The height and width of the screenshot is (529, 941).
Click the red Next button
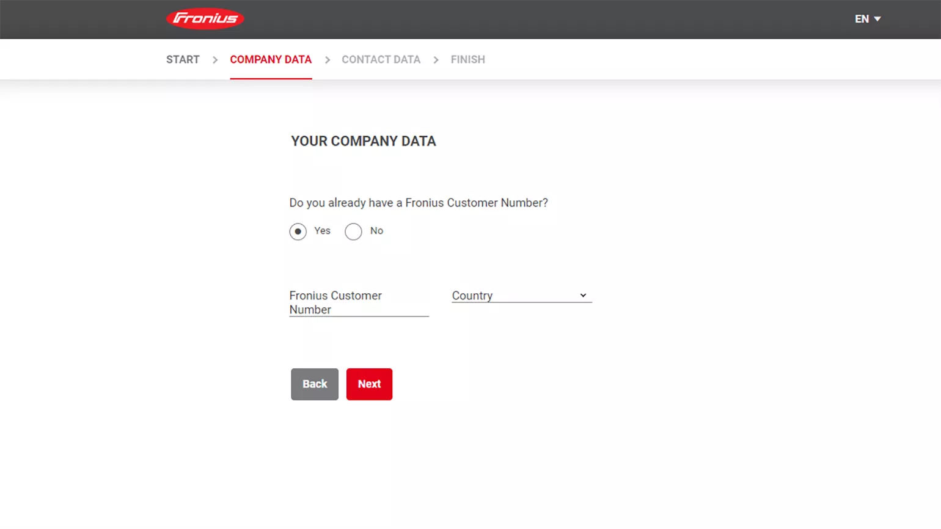(369, 384)
